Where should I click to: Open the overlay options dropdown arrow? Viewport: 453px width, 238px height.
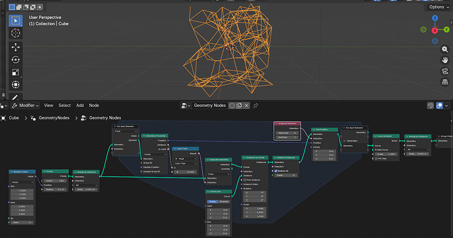tap(446, 106)
